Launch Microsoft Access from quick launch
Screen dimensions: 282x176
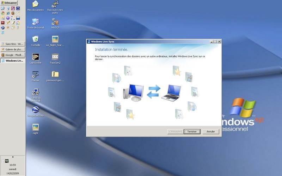(13, 8)
